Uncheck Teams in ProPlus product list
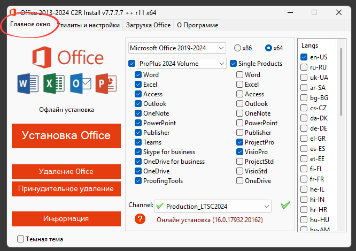 click(x=138, y=142)
